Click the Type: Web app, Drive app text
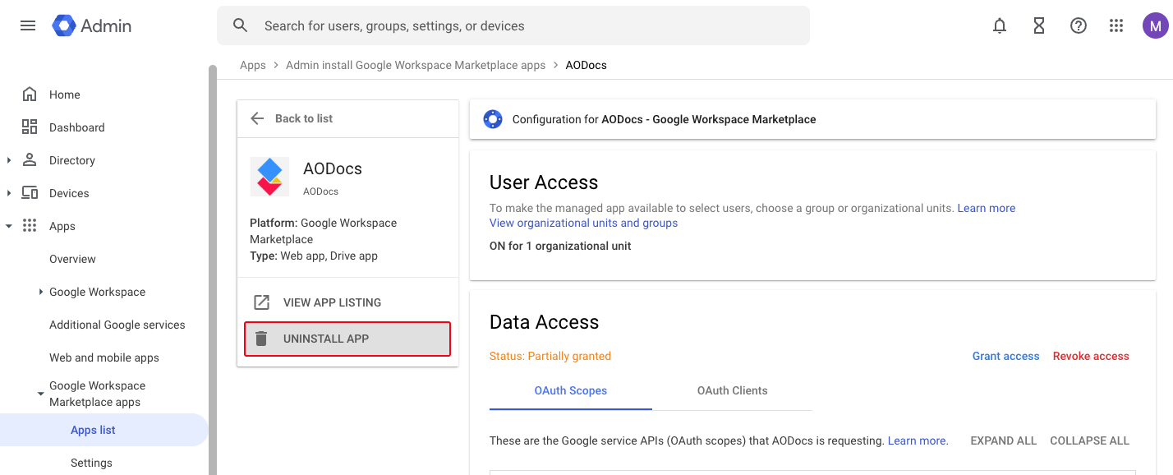The height and width of the screenshot is (475, 1173). pyautogui.click(x=314, y=256)
